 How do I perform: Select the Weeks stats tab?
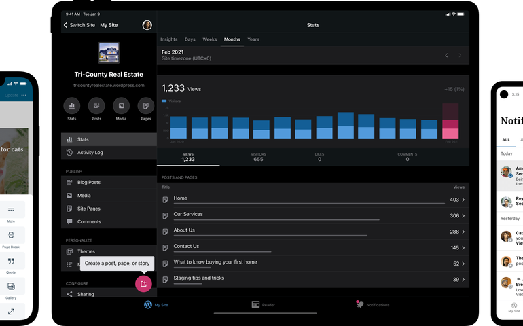click(209, 39)
